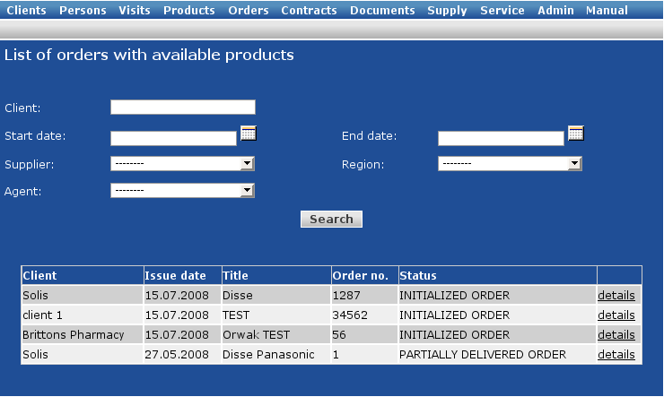Open the Persons menu
This screenshot has height=397, width=664.
tap(83, 10)
